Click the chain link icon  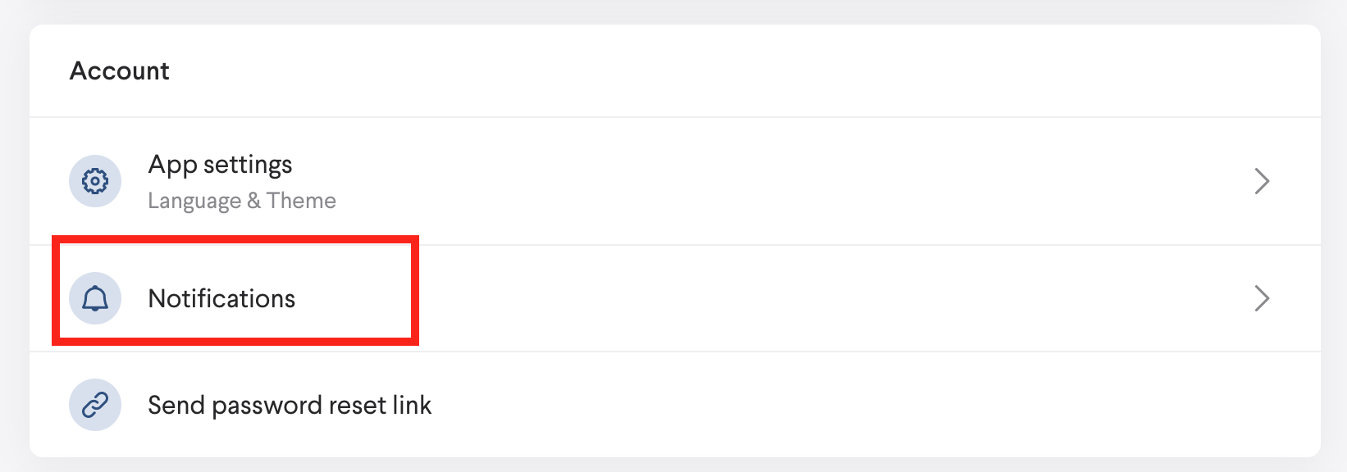(x=95, y=405)
